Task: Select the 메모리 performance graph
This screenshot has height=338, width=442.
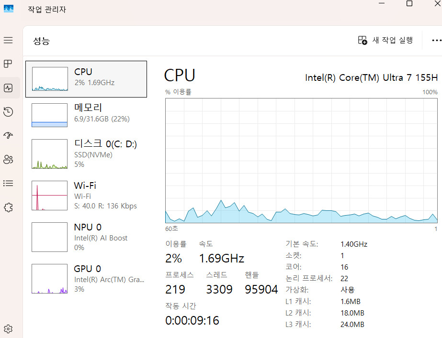Action: (86, 115)
